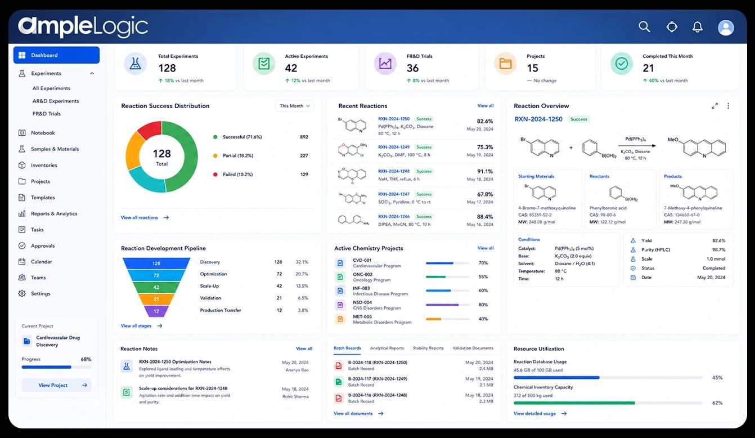Screen dimensions: 755x438
Task: Switch to the Stability Reports tab
Action: coord(428,348)
